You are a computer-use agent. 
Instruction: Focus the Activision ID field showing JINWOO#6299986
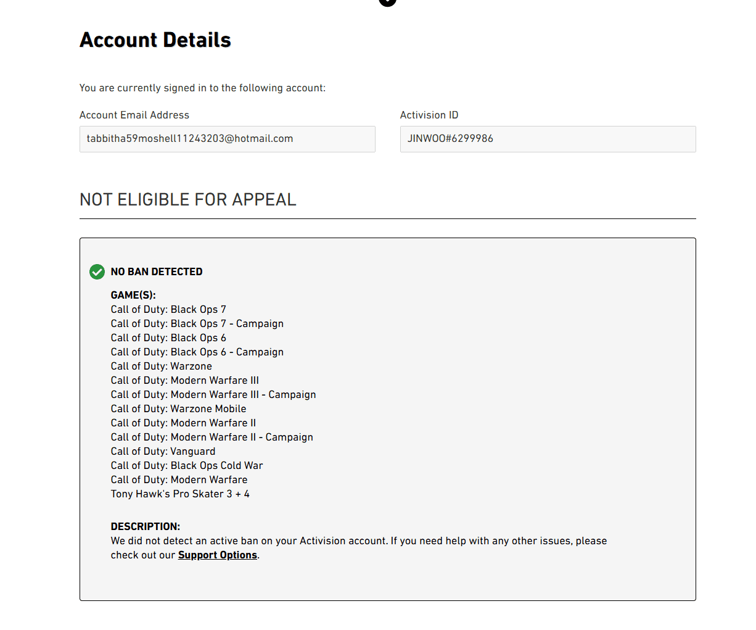pyautogui.click(x=548, y=139)
